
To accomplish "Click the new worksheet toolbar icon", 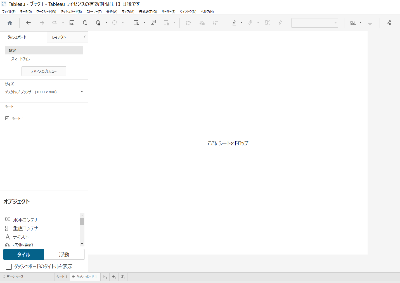I will click(136, 23).
